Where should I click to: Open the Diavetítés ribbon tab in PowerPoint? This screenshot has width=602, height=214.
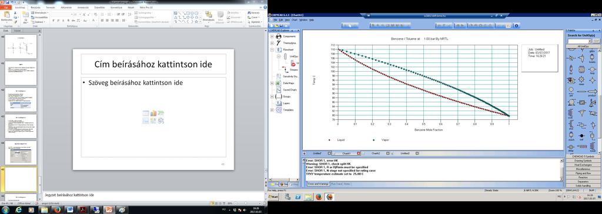[x=99, y=7]
